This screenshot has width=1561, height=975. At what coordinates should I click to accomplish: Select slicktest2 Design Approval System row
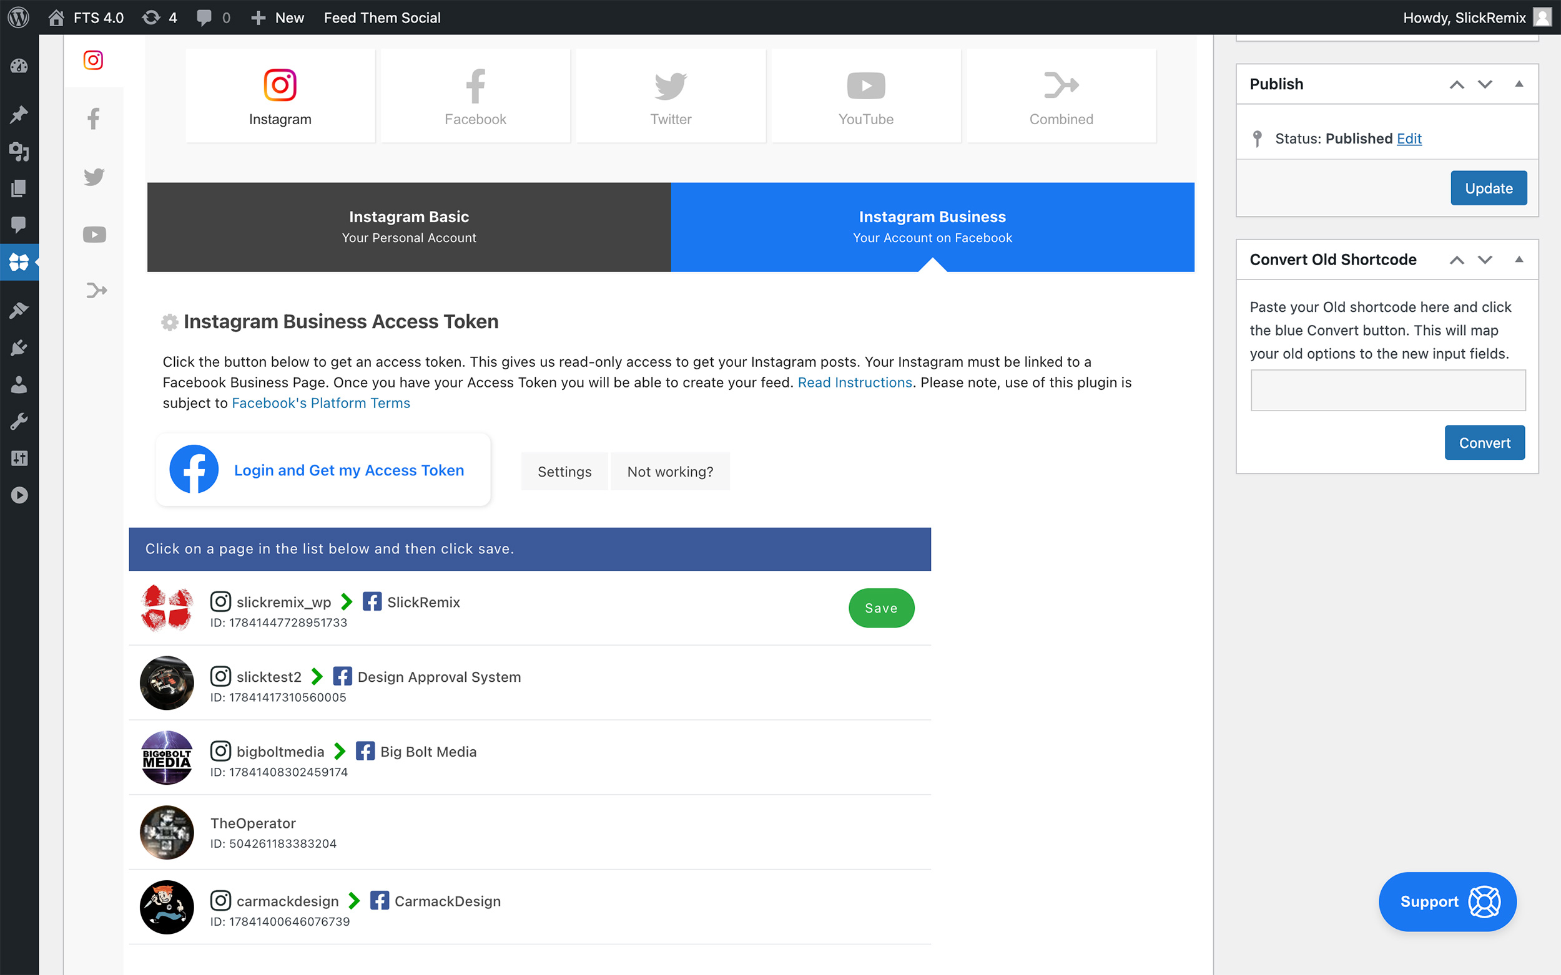click(529, 683)
